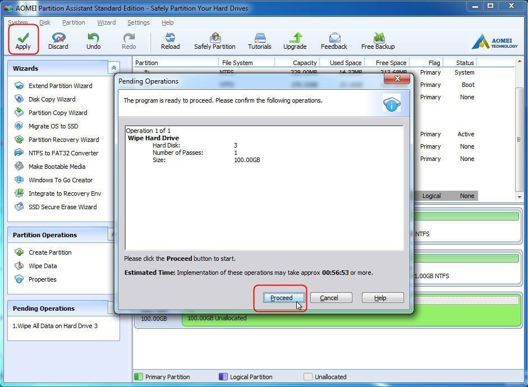Open NTFS to FAT32 Converter

[x=57, y=153]
